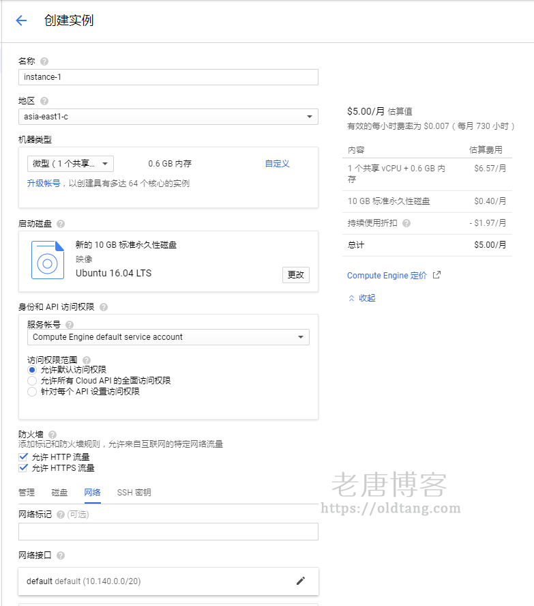Open the asia-east1-c zone dropdown
The image size is (534, 606).
tap(168, 117)
